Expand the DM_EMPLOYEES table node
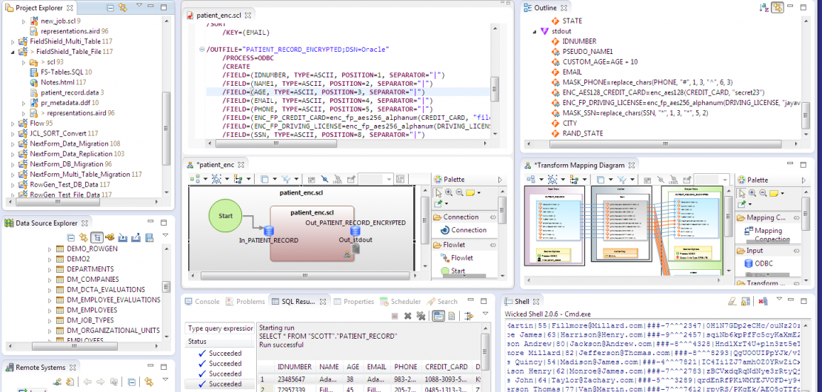Screen dimensions: 822x392 point(50,311)
